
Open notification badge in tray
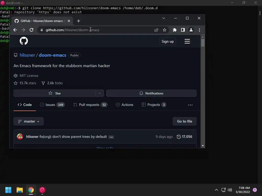coord(255,190)
